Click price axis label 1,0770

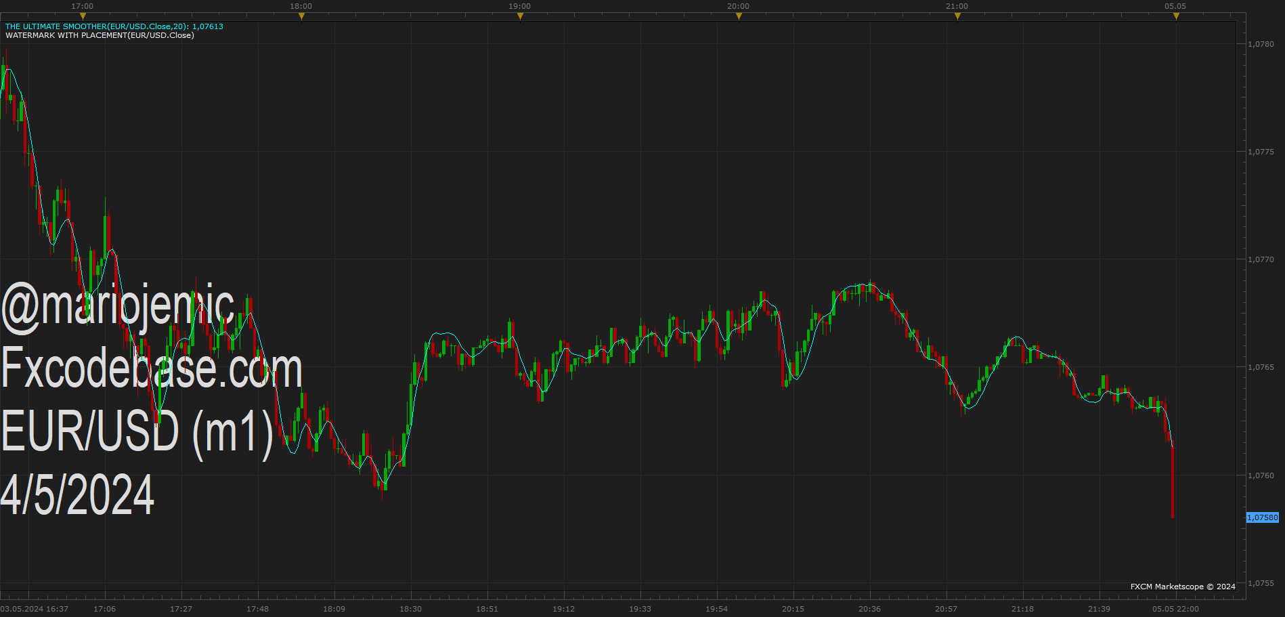1261,259
